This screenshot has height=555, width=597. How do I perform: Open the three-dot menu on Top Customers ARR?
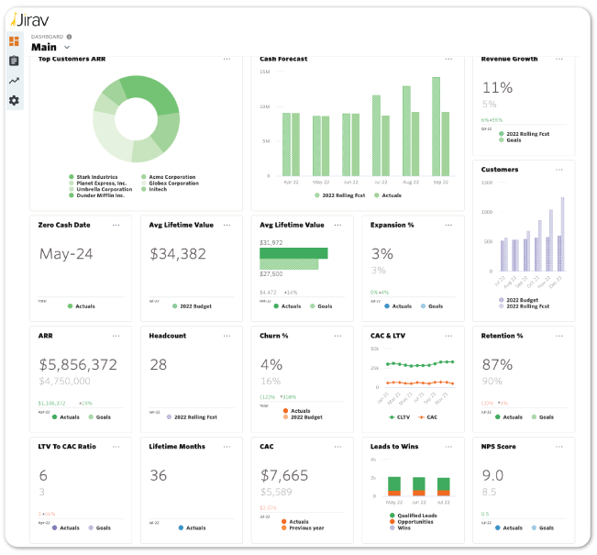click(227, 59)
